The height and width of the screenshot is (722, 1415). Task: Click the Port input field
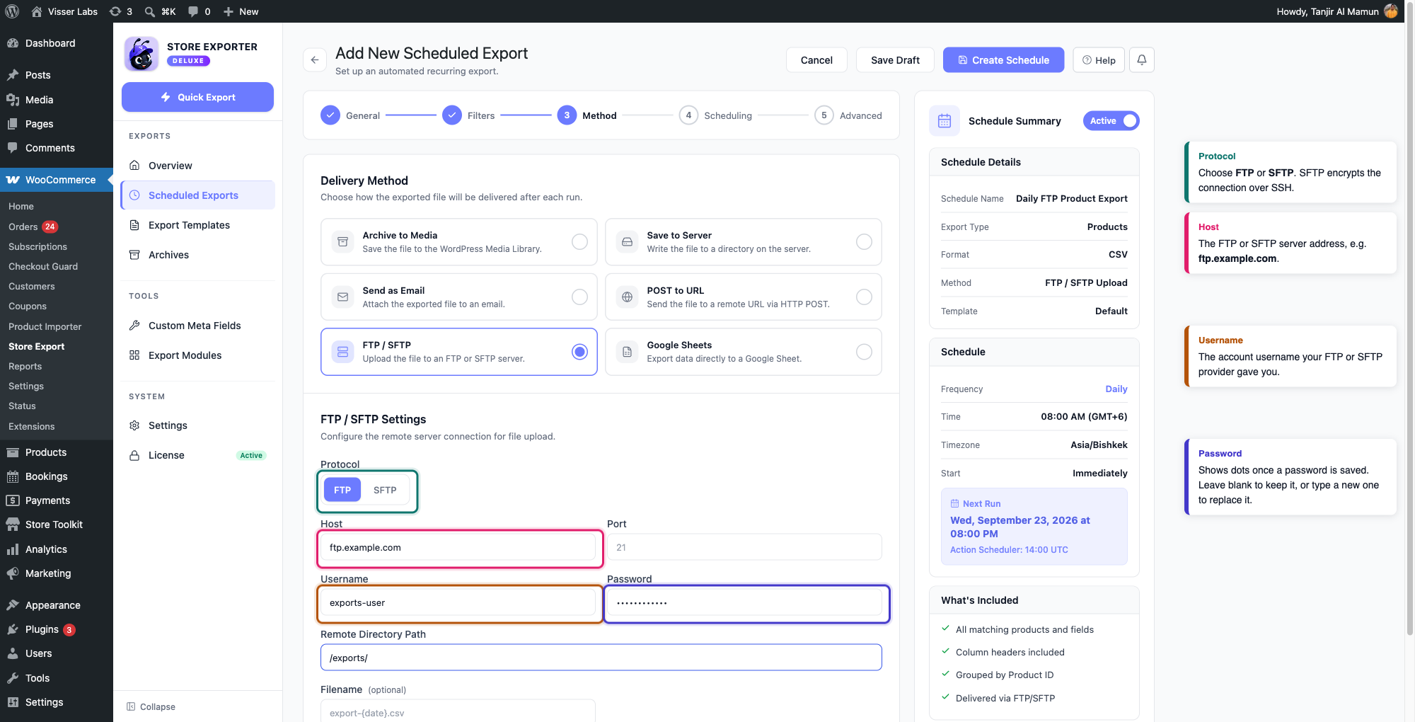click(744, 547)
